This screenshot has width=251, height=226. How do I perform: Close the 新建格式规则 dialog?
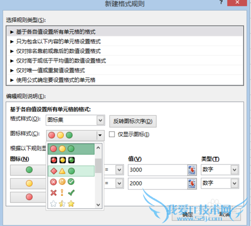point(237,2)
